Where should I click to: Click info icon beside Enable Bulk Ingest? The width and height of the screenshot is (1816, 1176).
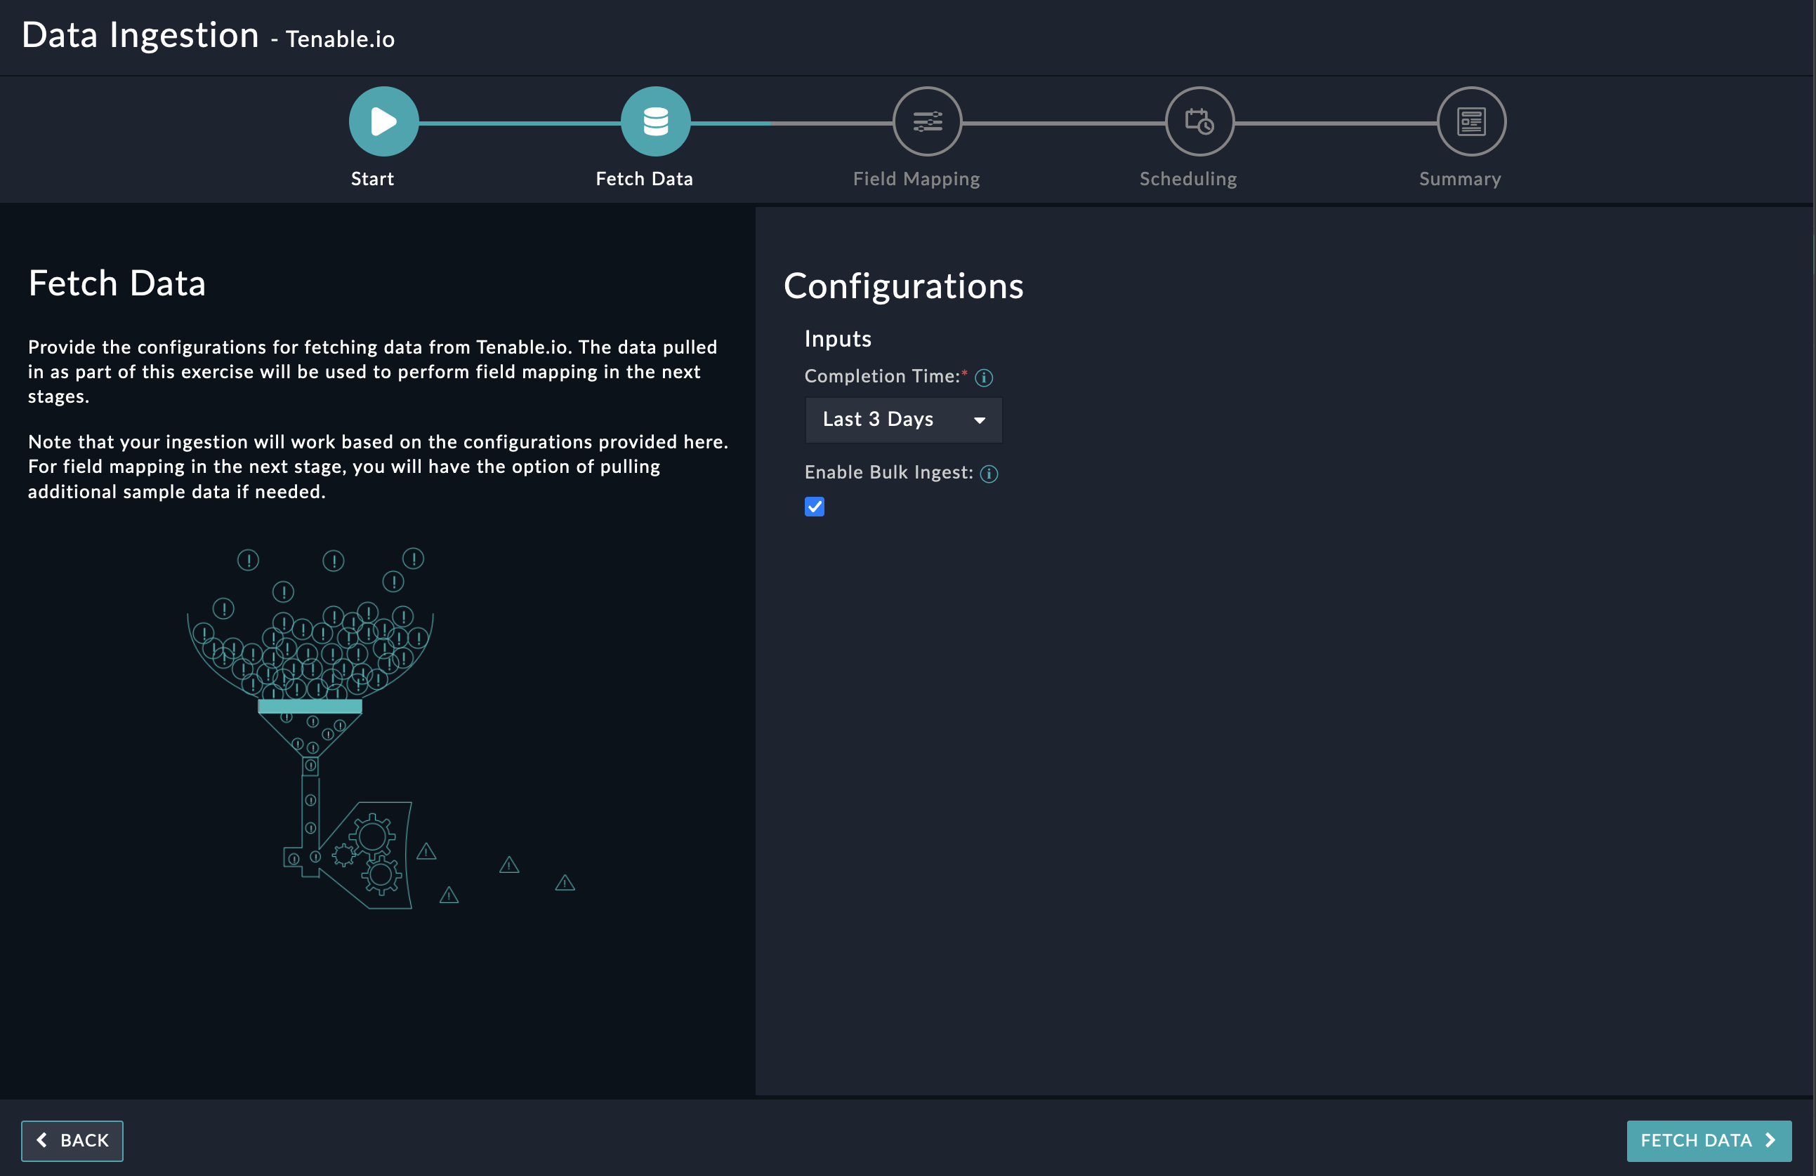(989, 474)
